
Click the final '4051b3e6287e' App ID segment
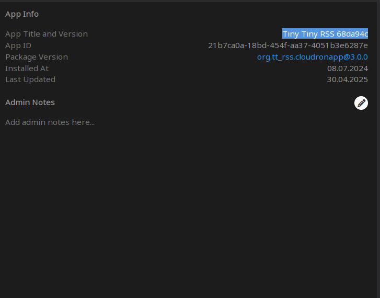click(x=343, y=45)
